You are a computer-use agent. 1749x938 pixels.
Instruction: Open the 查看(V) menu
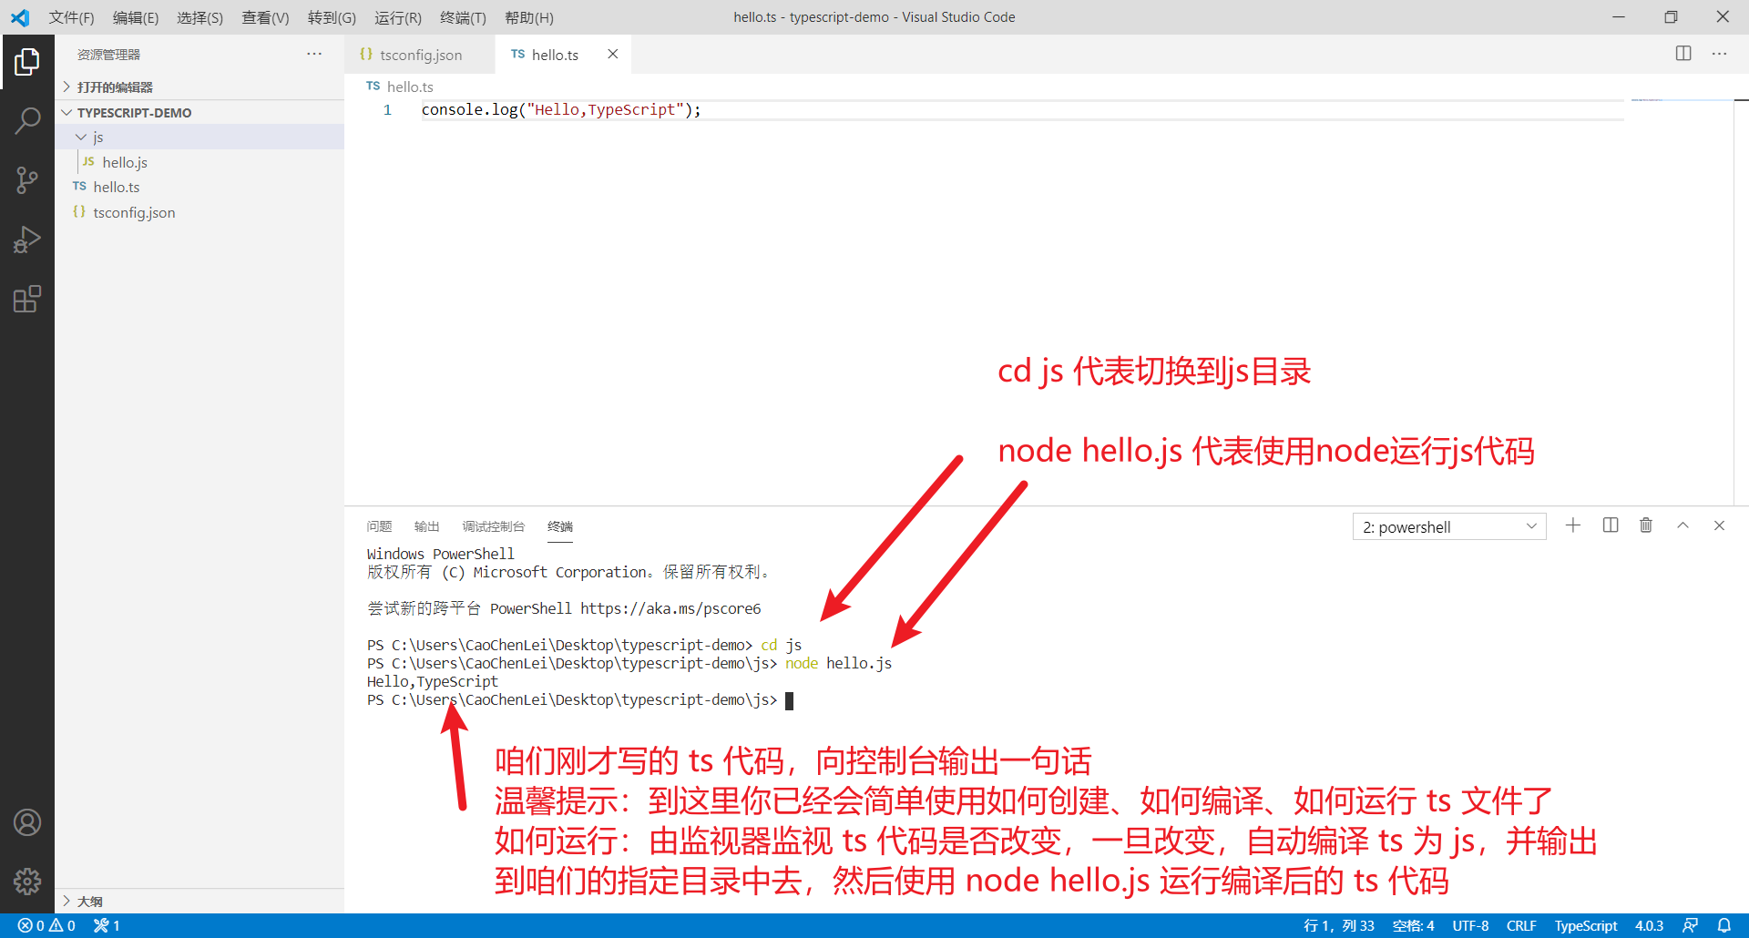[x=265, y=17]
